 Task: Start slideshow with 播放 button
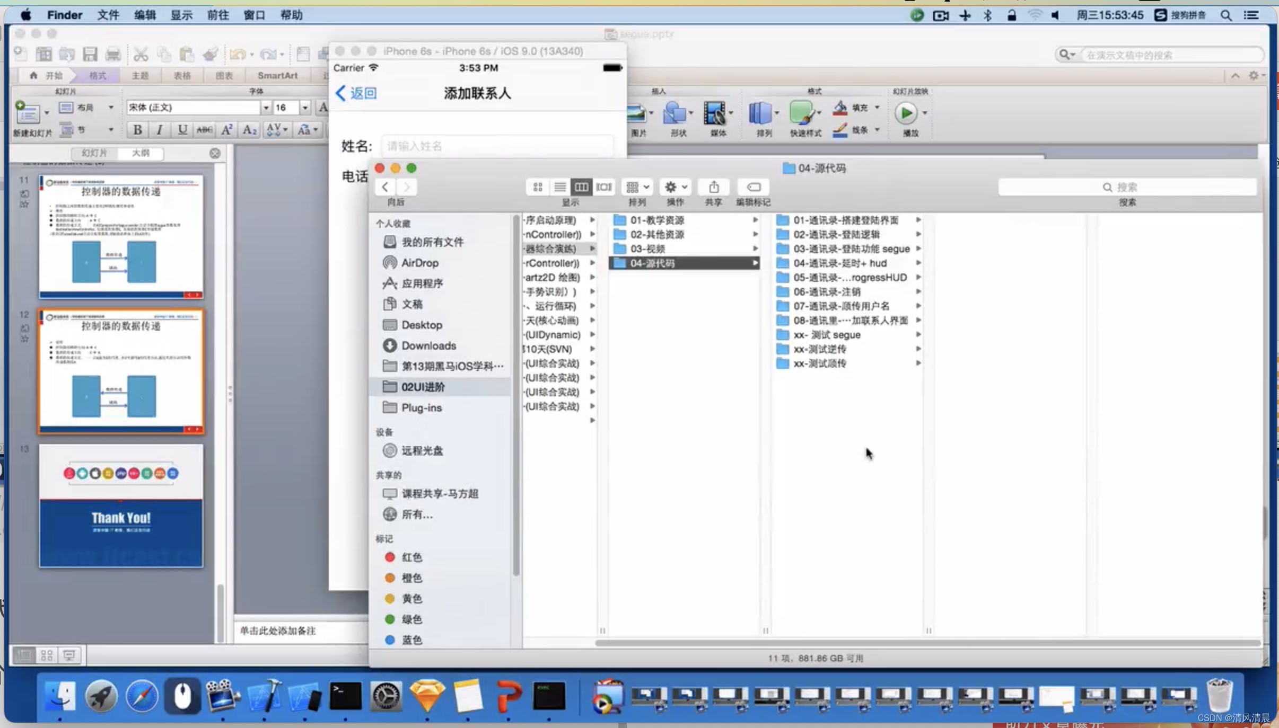[910, 119]
